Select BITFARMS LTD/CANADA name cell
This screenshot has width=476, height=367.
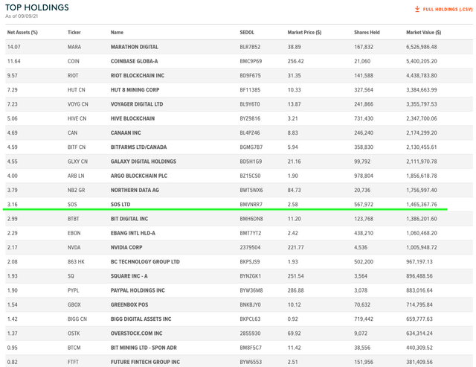pyautogui.click(x=138, y=147)
